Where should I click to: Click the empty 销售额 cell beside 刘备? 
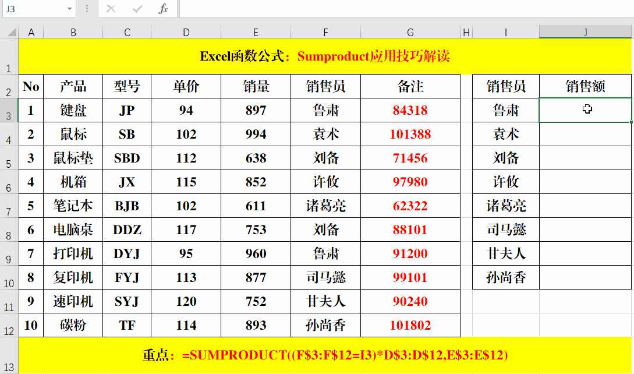pyautogui.click(x=586, y=158)
